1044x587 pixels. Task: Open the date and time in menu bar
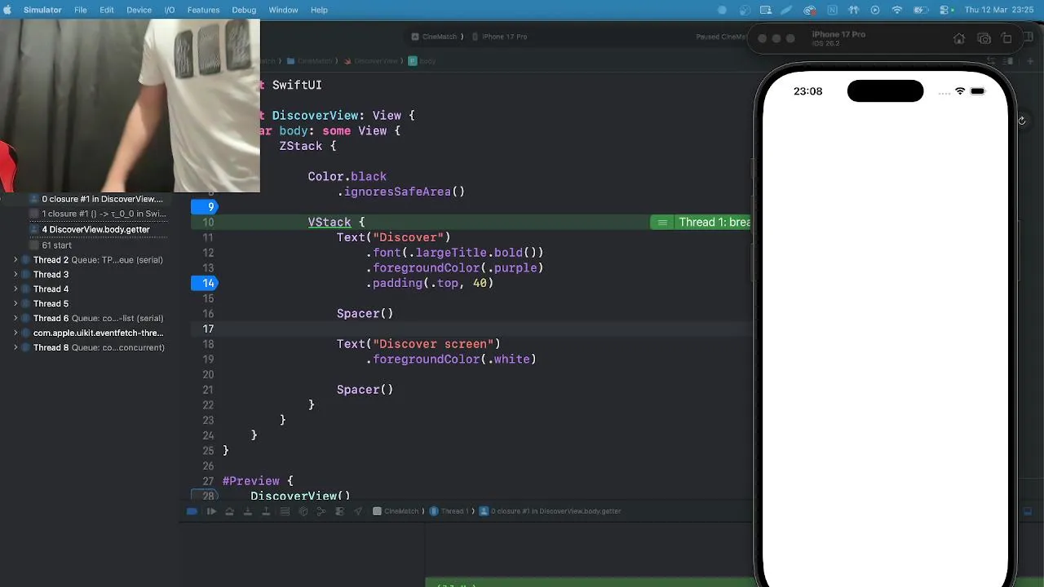999,10
